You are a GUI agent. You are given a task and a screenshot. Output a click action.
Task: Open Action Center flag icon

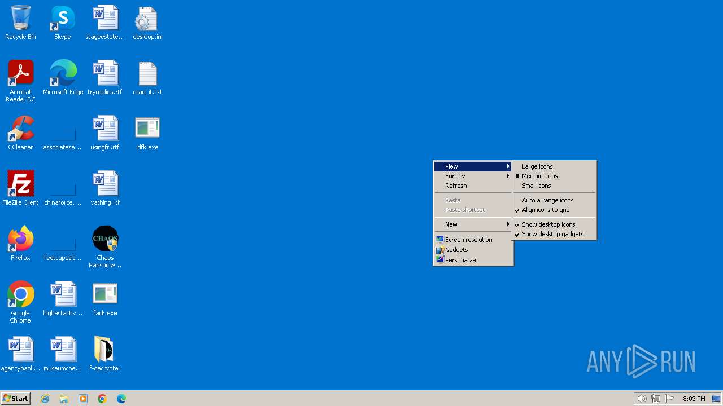point(669,399)
